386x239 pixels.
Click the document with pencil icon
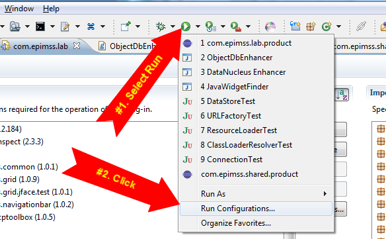[65, 26]
